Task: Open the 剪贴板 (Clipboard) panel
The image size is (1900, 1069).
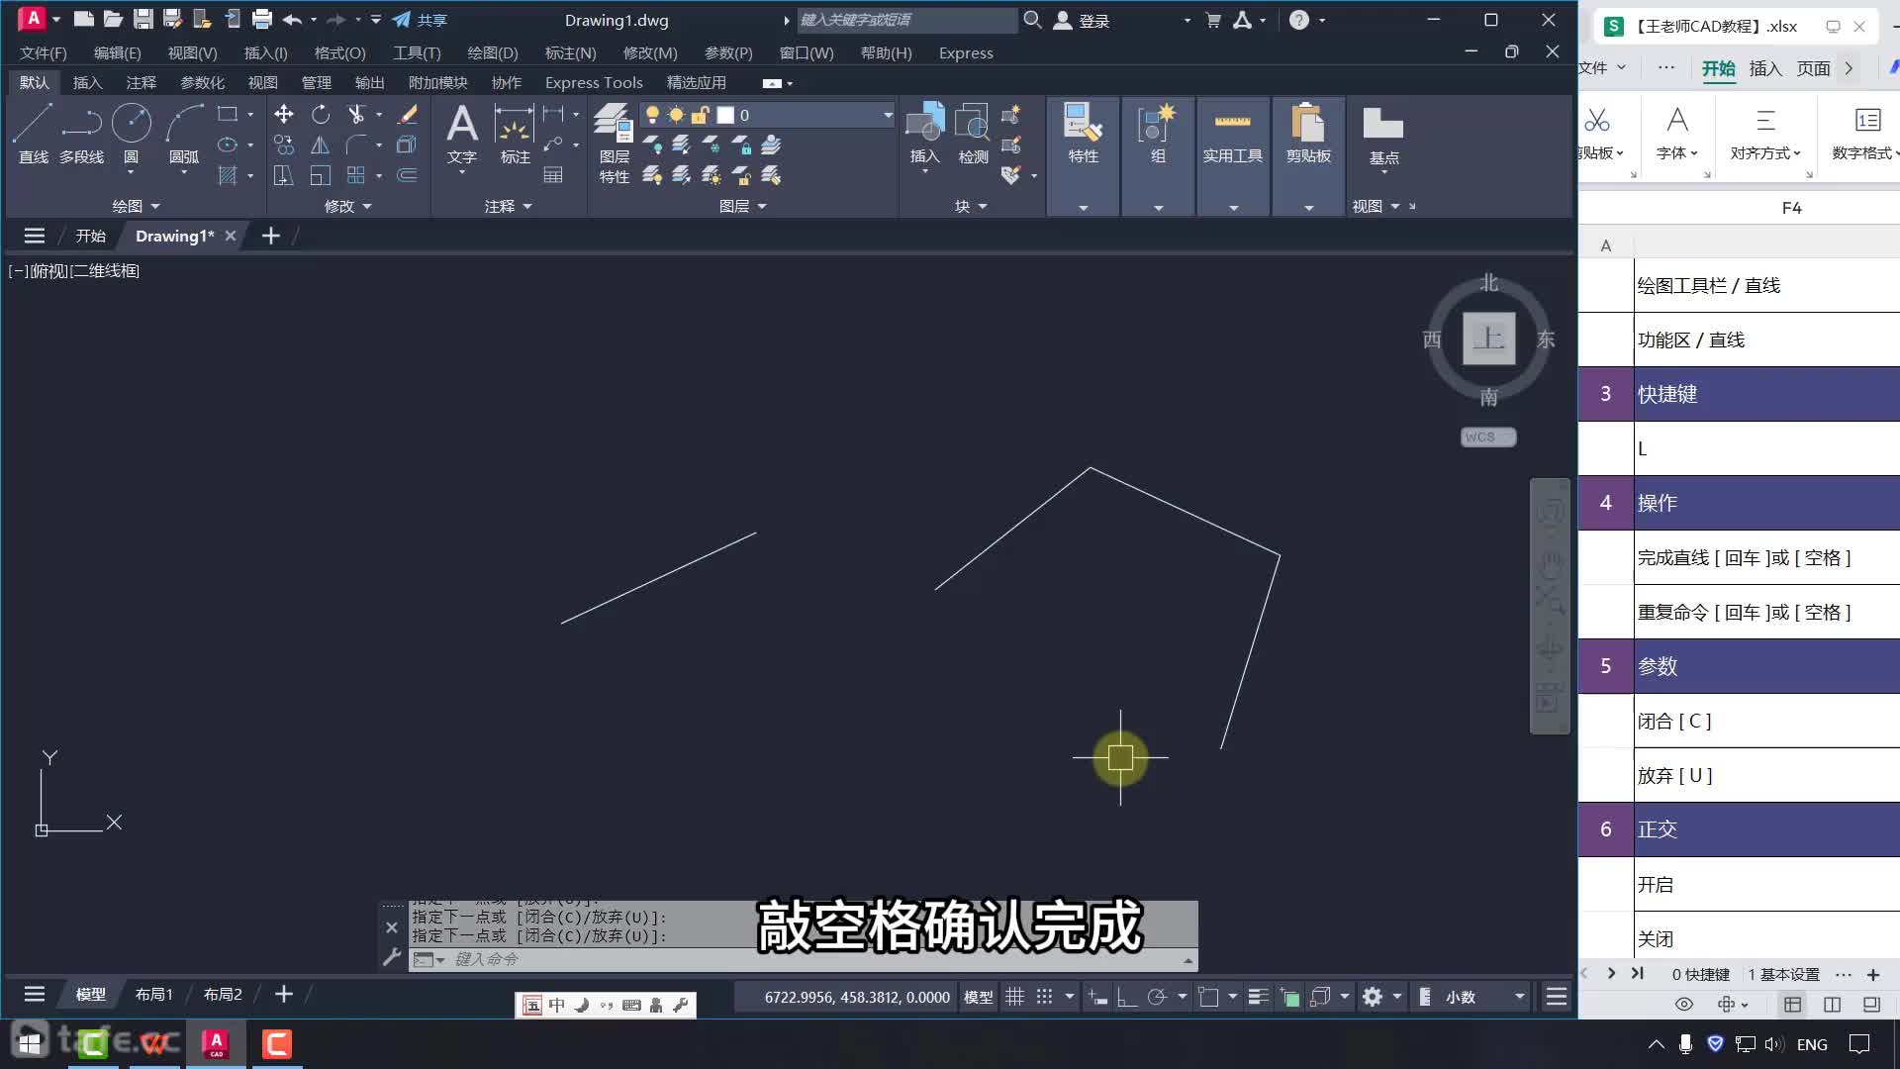Action: 1308,134
